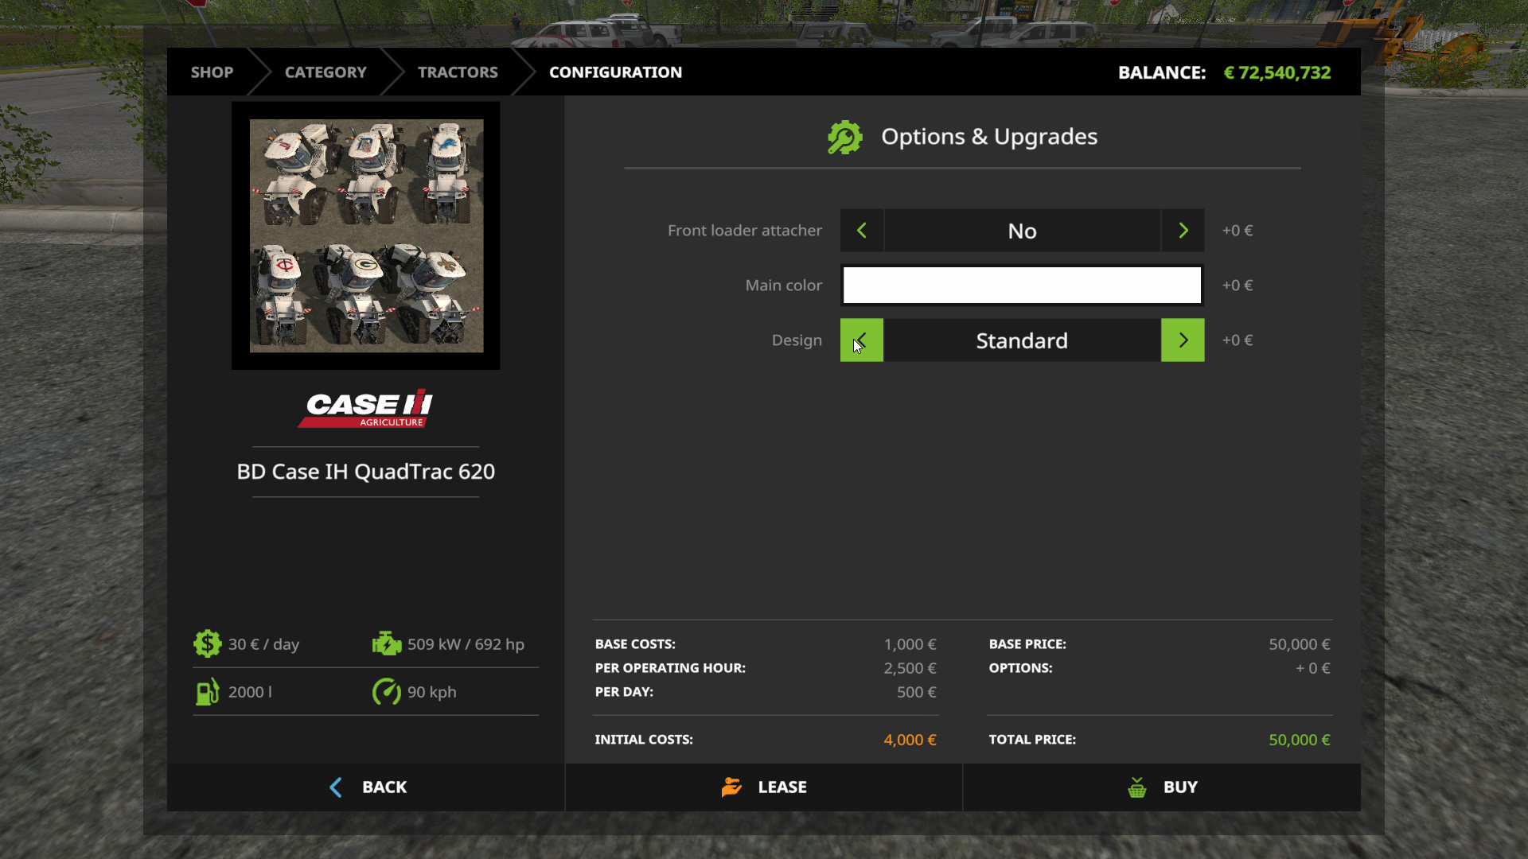Click the QuadTrac 620 preview image
The height and width of the screenshot is (859, 1528).
[x=366, y=235]
